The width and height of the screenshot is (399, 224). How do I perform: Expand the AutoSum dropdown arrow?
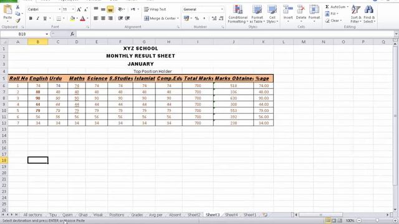click(348, 7)
